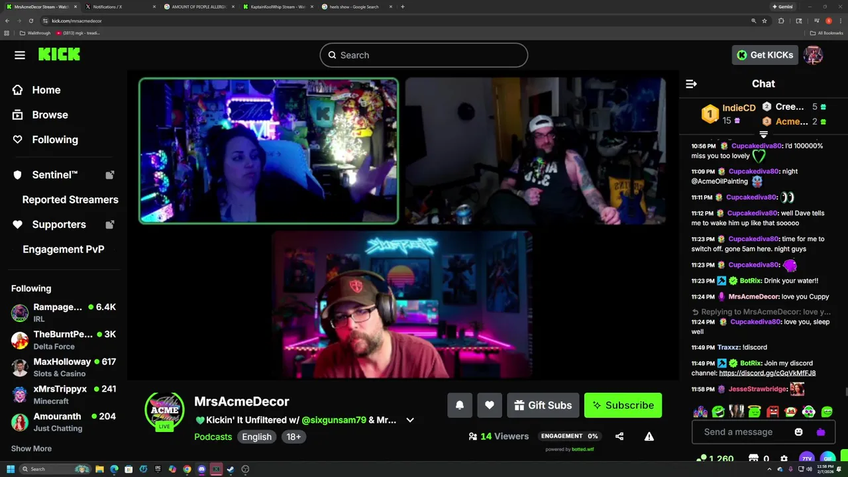Click the Gift Subs button
Viewport: 848px width, 477px height.
543,405
